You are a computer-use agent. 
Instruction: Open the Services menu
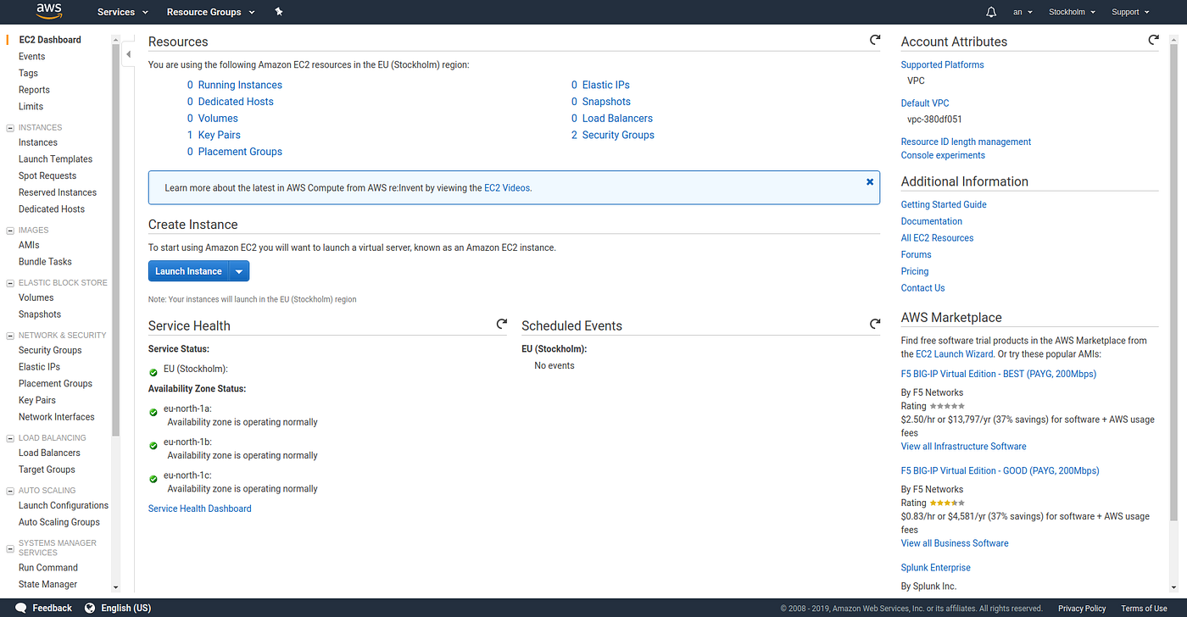coord(122,12)
